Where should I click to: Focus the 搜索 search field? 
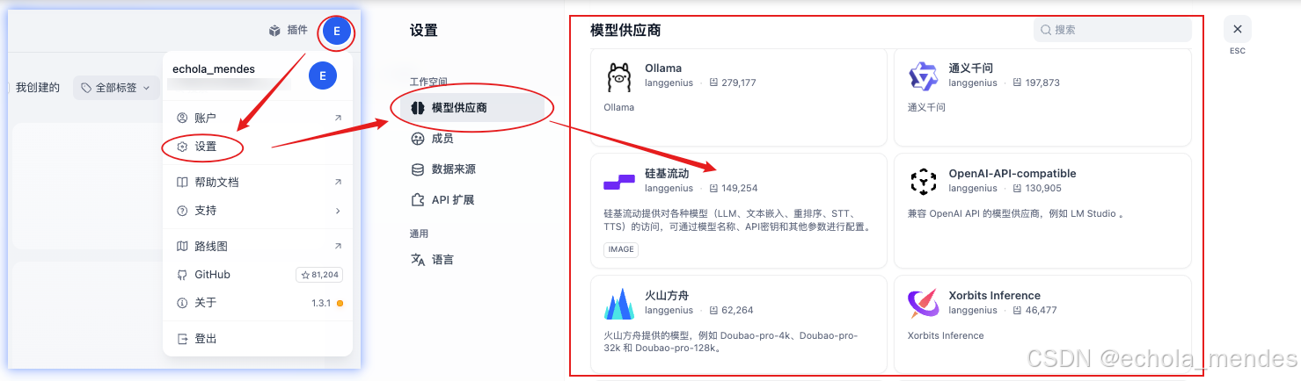[x=1112, y=30]
